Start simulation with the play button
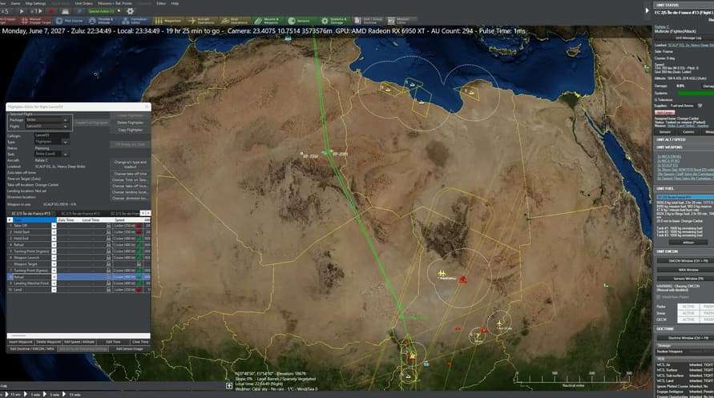The height and width of the screenshot is (398, 714). pos(22,11)
